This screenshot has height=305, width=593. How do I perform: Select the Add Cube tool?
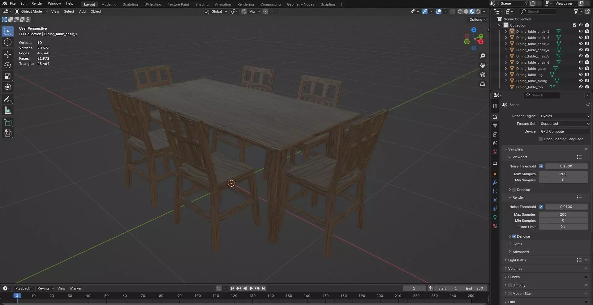click(8, 123)
